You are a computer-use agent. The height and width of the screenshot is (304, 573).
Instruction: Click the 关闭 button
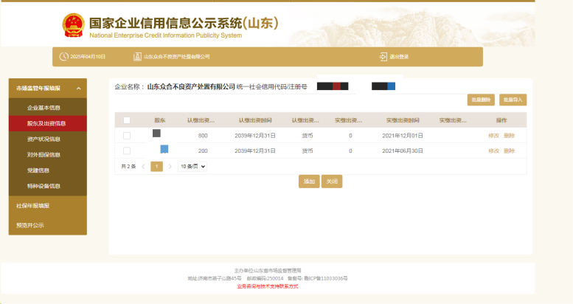[x=332, y=182]
